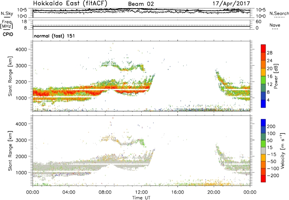This screenshot has width=289, height=200.
Task: Click '1000' on the power panel's range axis
Action: [x=21, y=98]
